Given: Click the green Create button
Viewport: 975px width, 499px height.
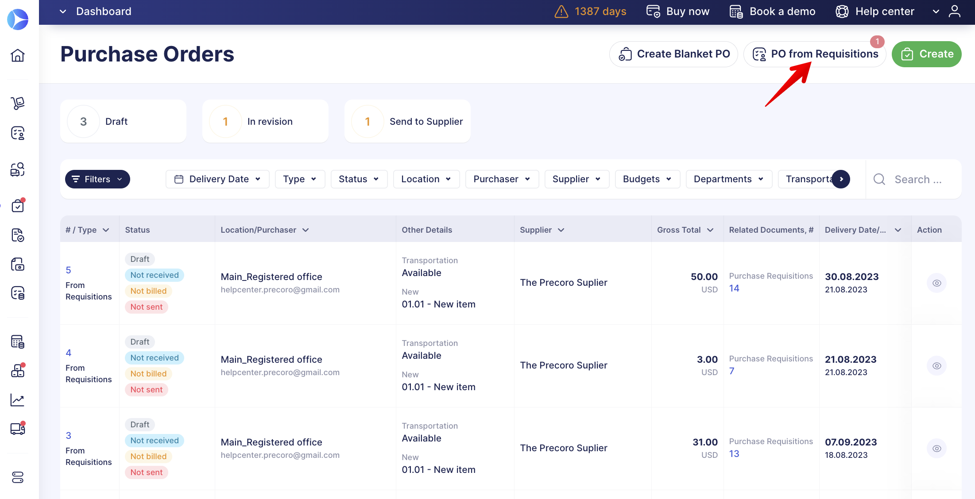Looking at the screenshot, I should coord(926,54).
